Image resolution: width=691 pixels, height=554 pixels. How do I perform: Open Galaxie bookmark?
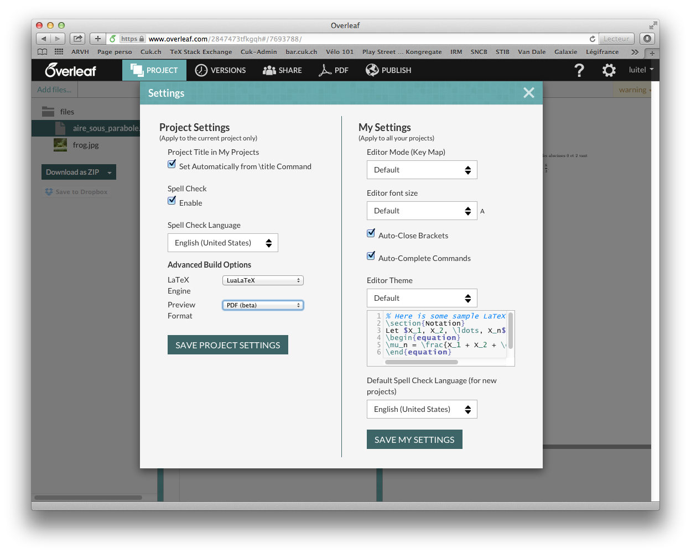click(566, 52)
